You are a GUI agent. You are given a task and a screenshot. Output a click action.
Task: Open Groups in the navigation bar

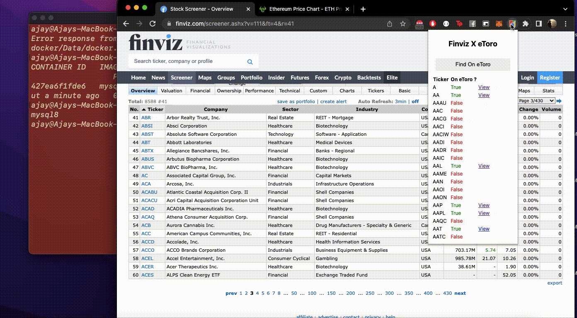(226, 77)
